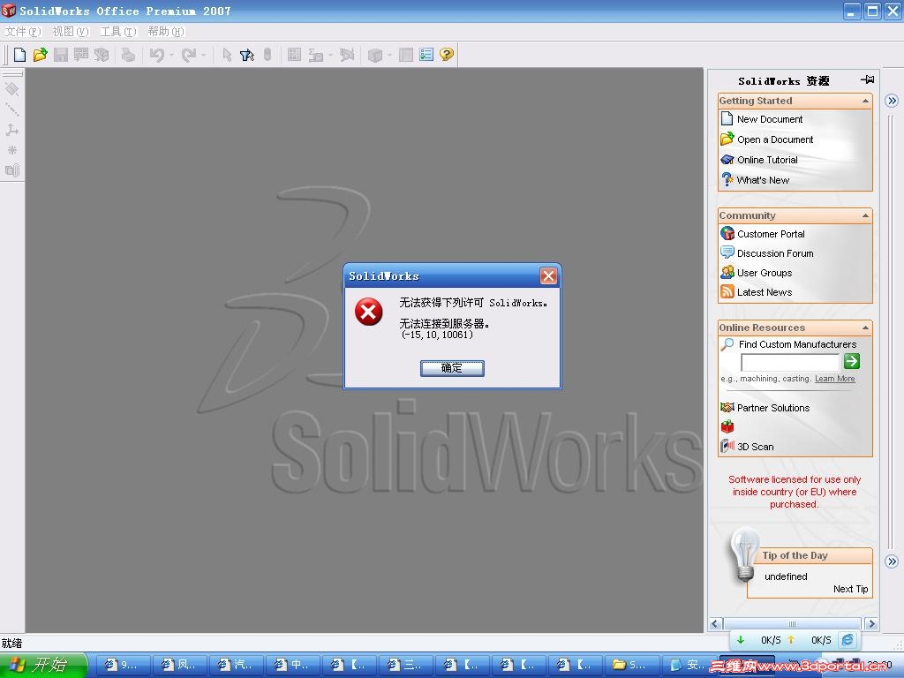The height and width of the screenshot is (678, 904).
Task: Click the Print toolbar icon
Action: tap(128, 55)
